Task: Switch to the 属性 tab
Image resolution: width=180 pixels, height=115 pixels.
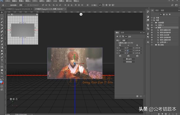Action: (x=117, y=32)
